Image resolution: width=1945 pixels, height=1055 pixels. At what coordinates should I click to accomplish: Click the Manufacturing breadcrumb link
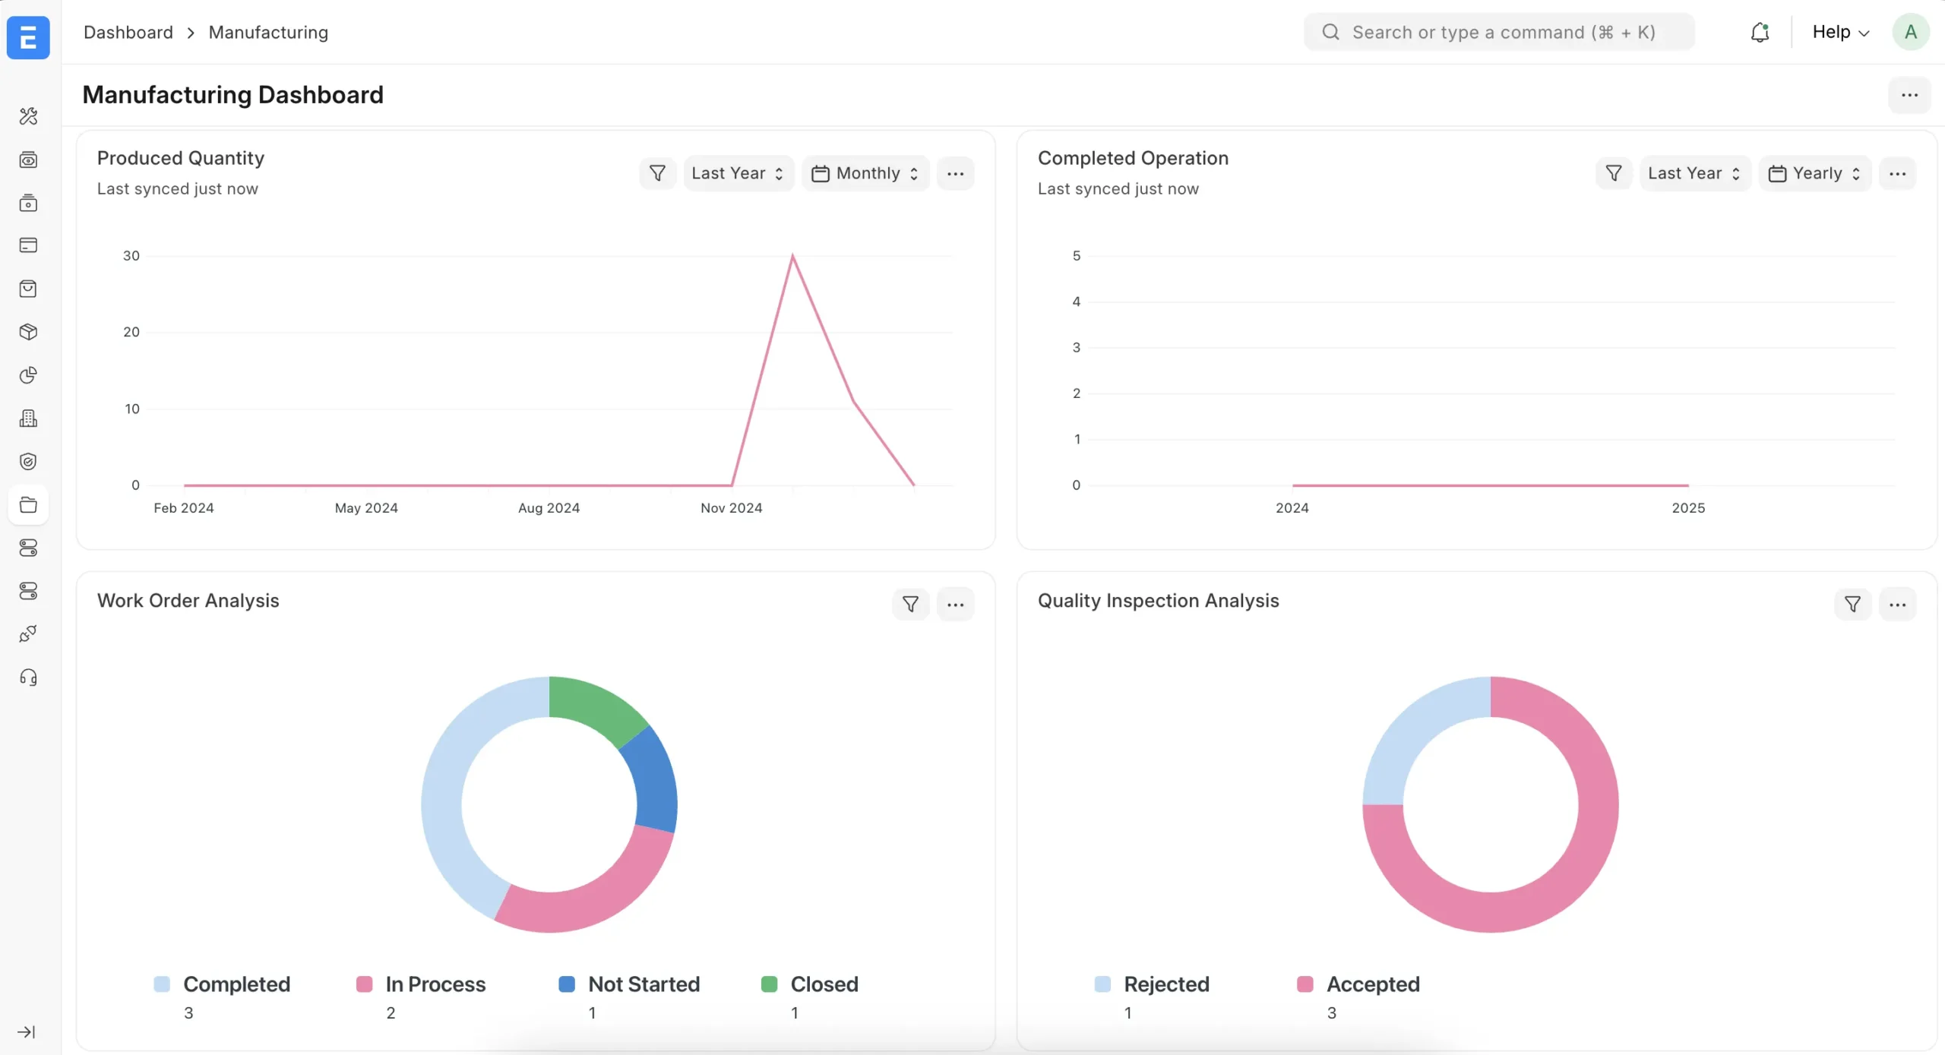(268, 32)
